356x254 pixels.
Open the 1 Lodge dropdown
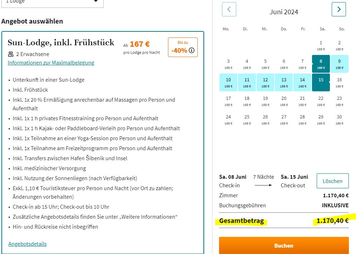pos(53,2)
